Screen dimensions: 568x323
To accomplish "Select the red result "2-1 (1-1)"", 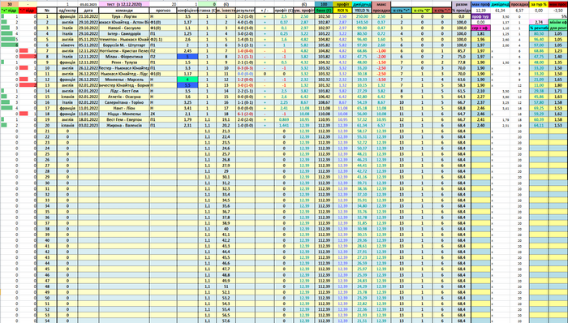I will (245, 57).
